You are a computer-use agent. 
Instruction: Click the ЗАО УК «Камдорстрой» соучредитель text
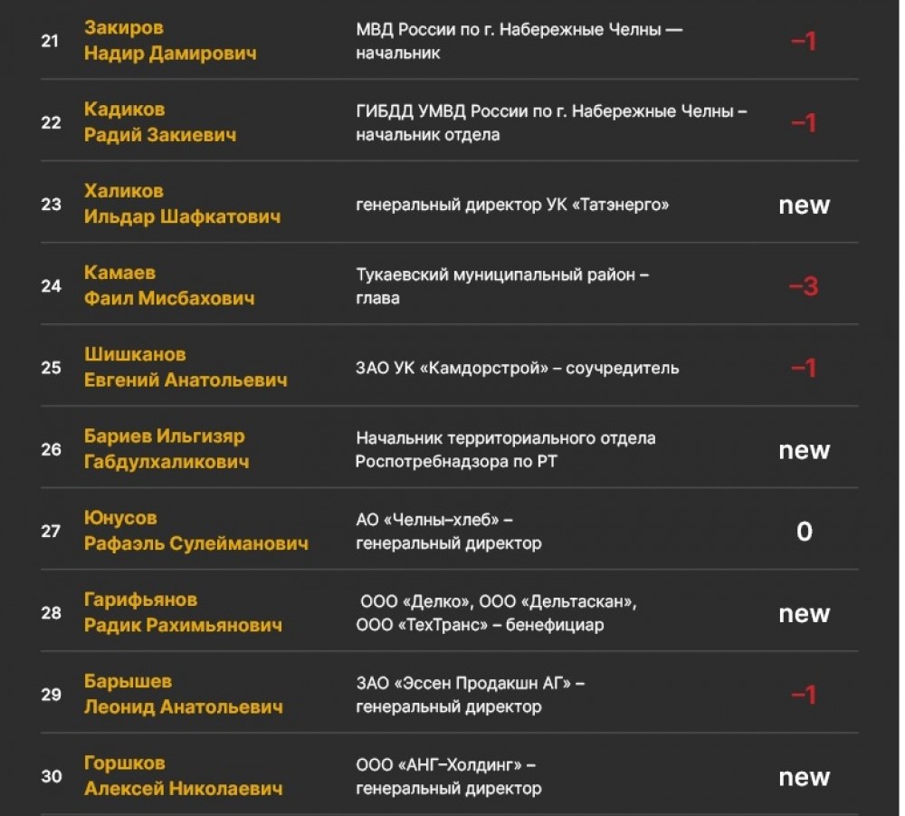[517, 369]
